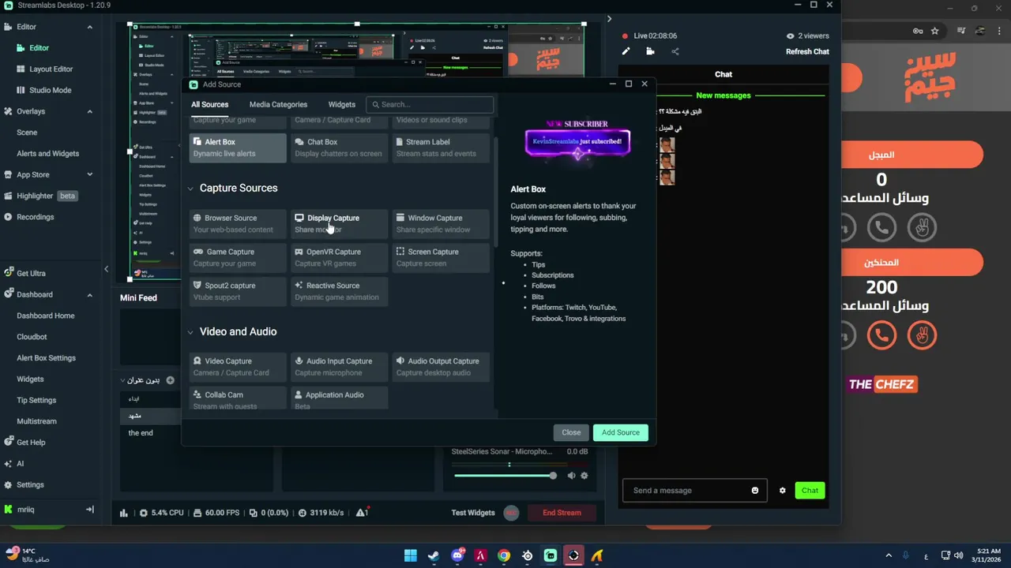This screenshot has width=1011, height=568.
Task: Open Discord from the taskbar
Action: coord(457,555)
